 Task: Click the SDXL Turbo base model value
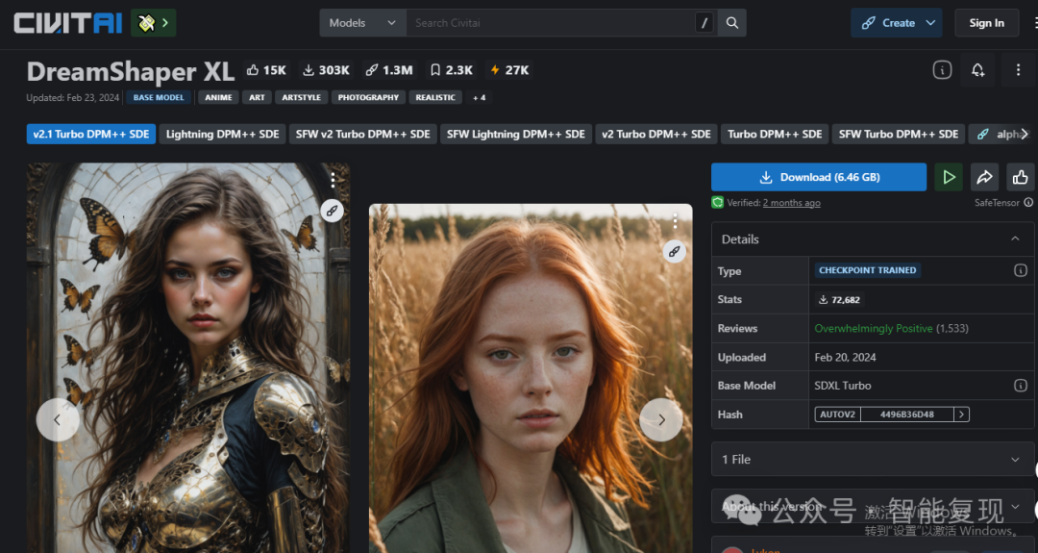[843, 386]
